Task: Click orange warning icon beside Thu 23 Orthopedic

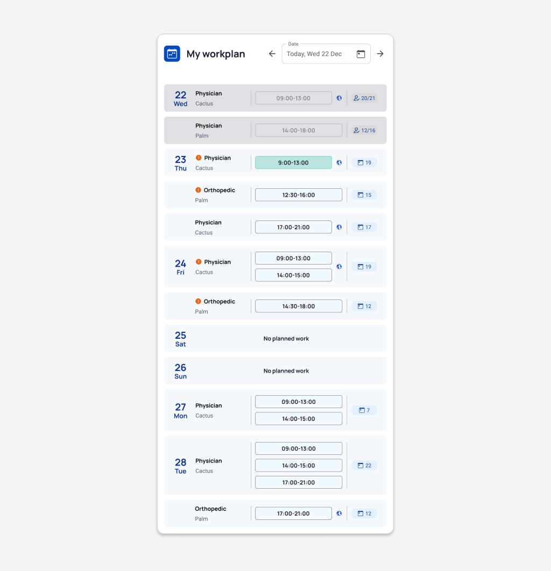Action: point(199,190)
